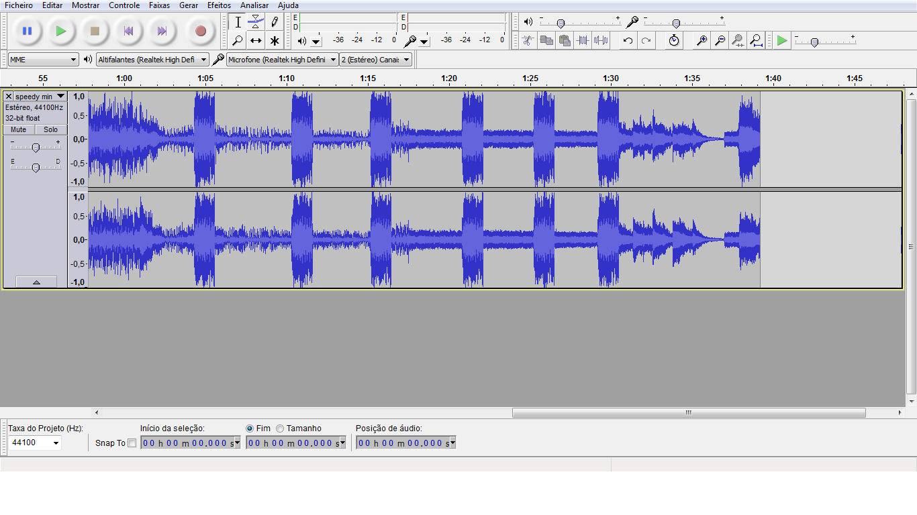Select the Envelope tool

256,22
